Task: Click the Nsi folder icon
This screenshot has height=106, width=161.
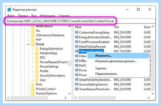Action: click(x=33, y=31)
